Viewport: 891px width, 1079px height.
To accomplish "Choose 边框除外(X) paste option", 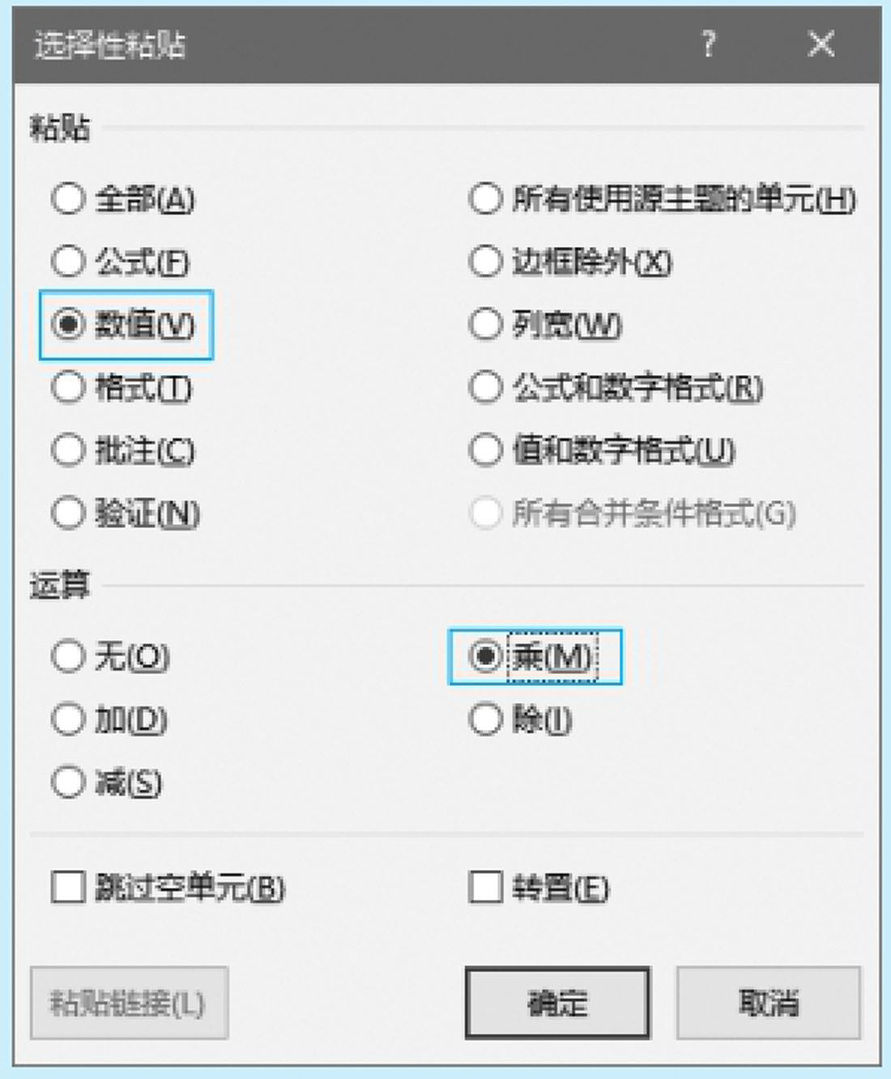I will (485, 262).
